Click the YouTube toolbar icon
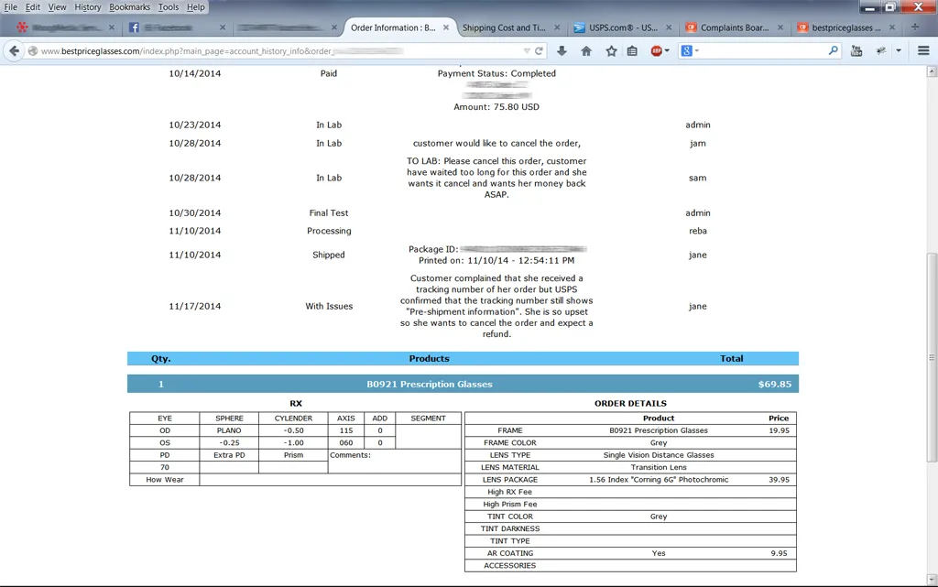The height and width of the screenshot is (587, 938). click(856, 51)
